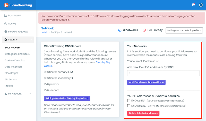Viewport: 206px width, 121px height.
Task: Click the IPv4/IPv6/DynDNS input field
Action: click(x=163, y=73)
